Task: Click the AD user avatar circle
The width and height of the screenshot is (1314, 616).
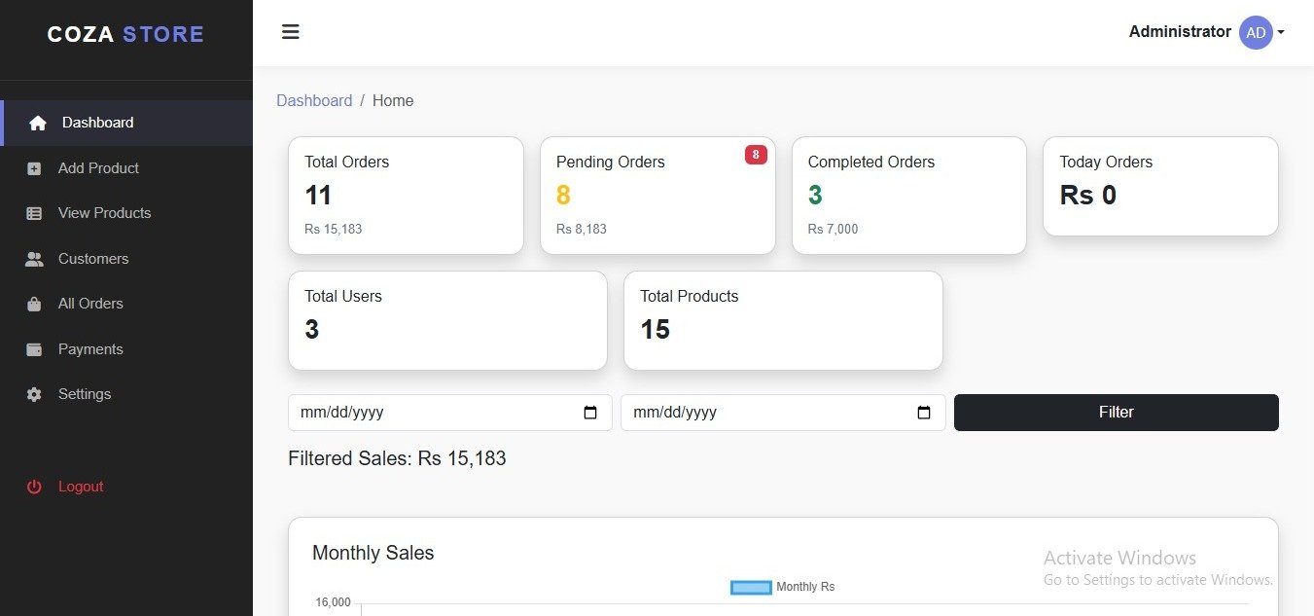Action: coord(1256,32)
